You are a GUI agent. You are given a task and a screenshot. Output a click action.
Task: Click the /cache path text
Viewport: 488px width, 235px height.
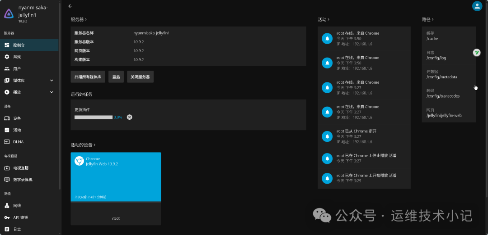click(x=432, y=39)
